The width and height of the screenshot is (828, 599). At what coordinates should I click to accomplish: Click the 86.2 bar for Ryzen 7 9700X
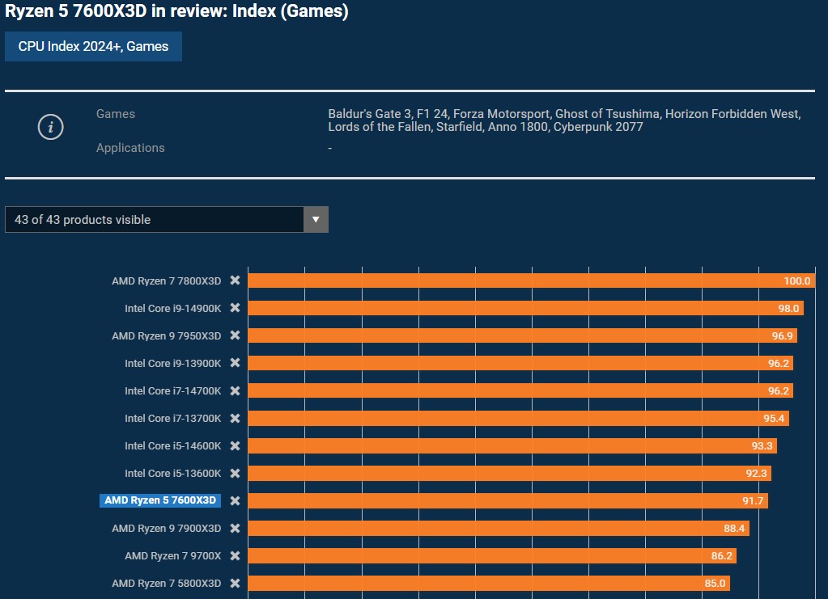point(492,555)
